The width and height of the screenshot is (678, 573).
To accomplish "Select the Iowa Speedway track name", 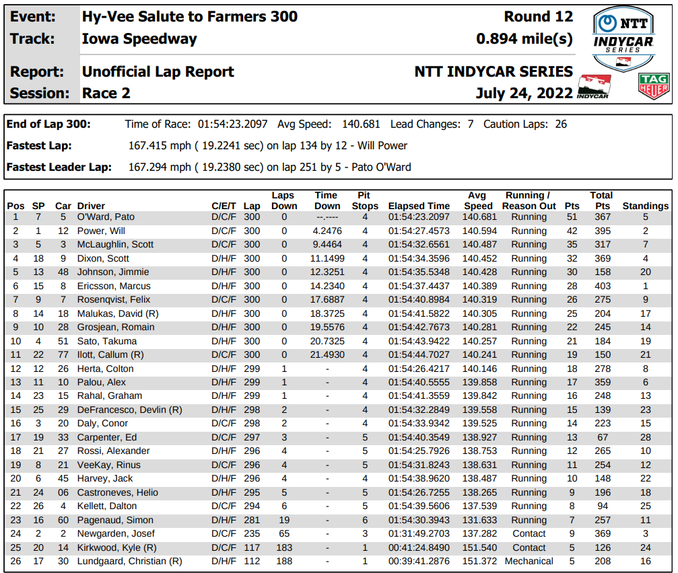I will click(139, 39).
